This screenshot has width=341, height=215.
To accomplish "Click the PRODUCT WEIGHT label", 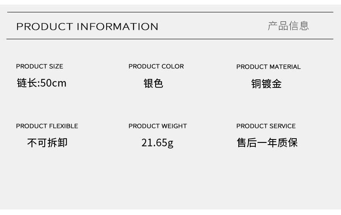I will [x=158, y=126].
